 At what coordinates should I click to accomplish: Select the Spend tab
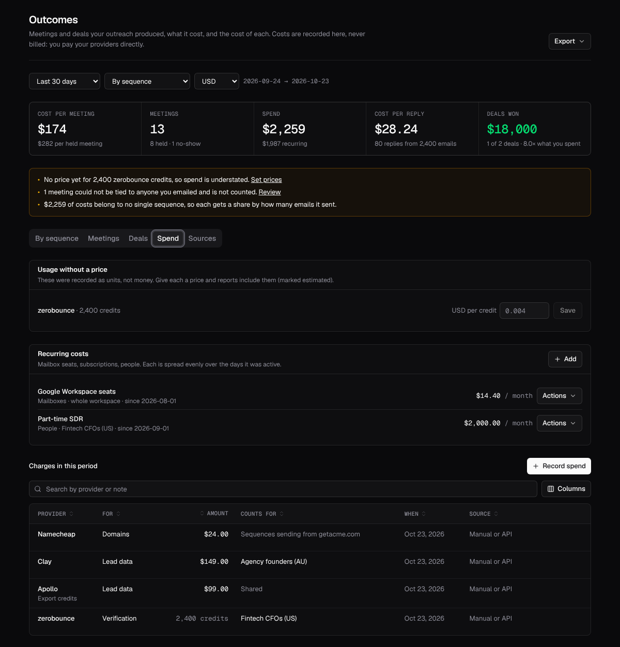[168, 238]
